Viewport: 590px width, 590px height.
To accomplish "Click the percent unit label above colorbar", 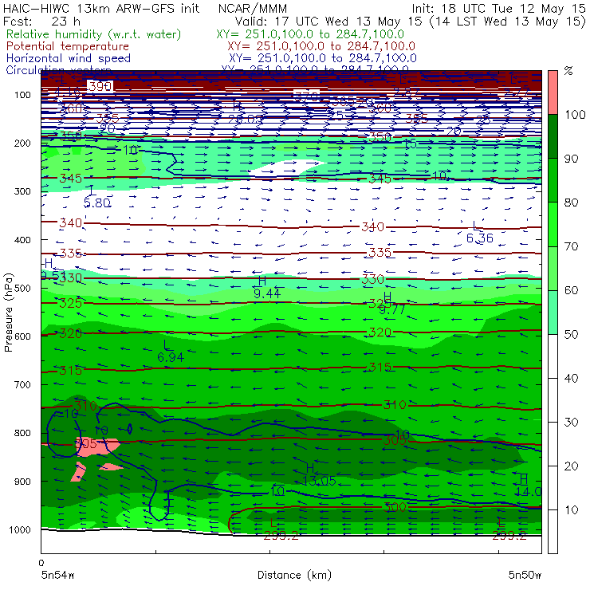I will 568,71.
